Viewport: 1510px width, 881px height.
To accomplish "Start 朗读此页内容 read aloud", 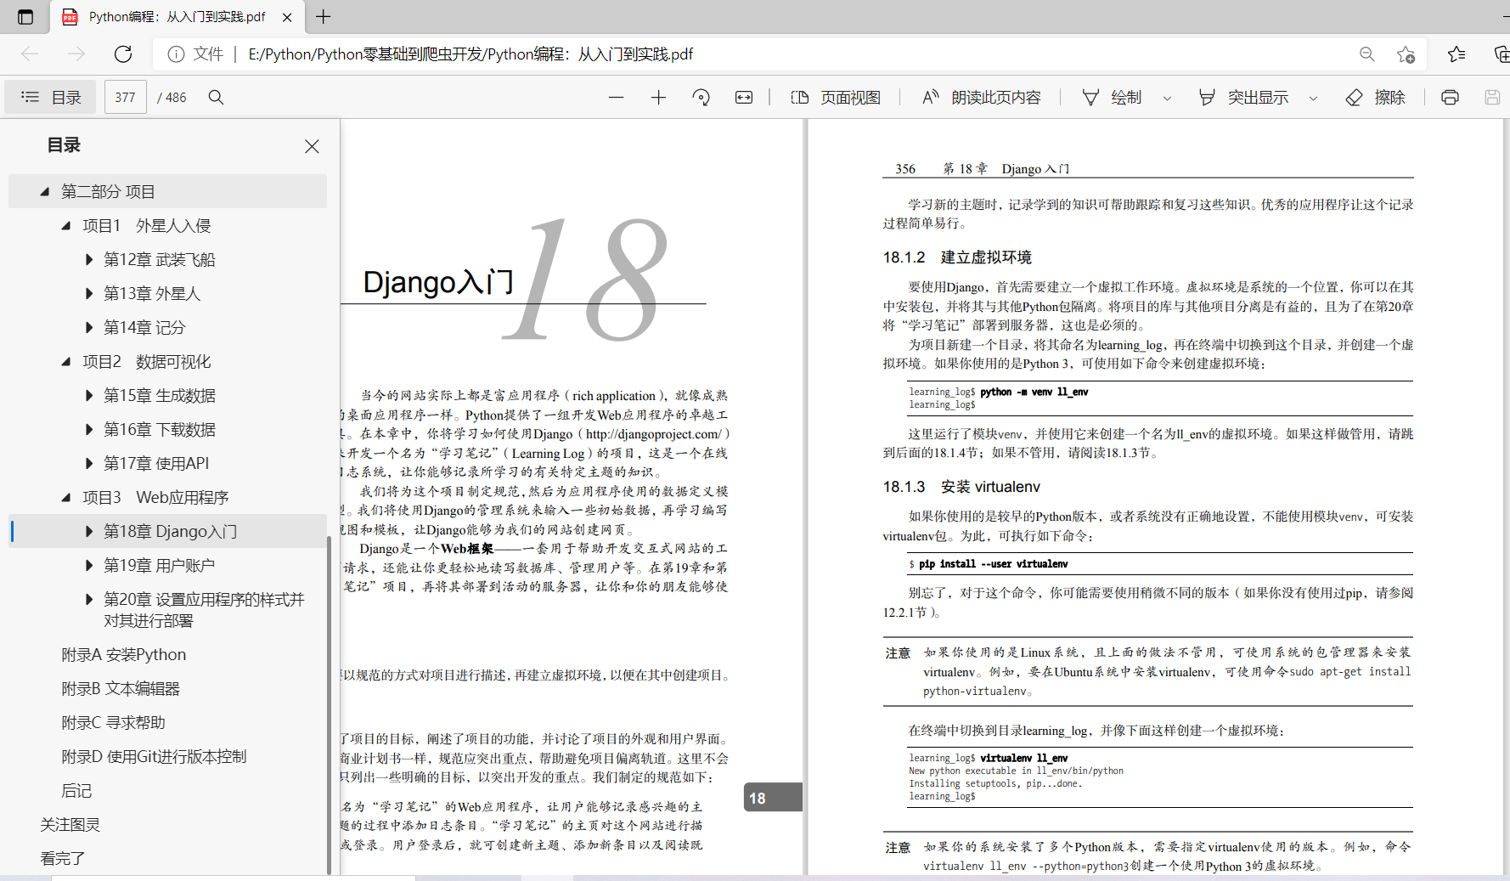I will click(981, 98).
